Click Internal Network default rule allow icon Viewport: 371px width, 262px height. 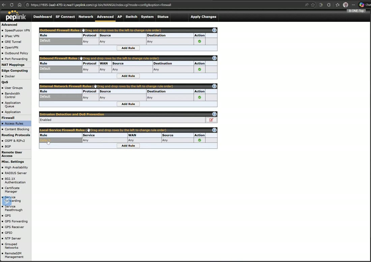point(199,97)
